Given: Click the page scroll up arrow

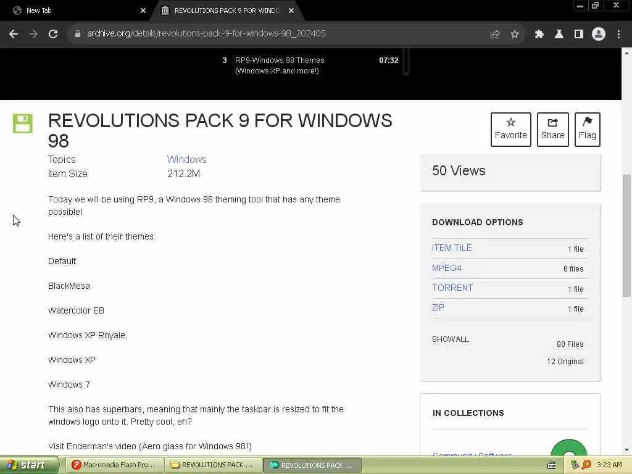Looking at the screenshot, I should (626, 53).
